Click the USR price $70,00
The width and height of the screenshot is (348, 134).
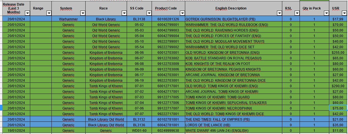(338, 25)
